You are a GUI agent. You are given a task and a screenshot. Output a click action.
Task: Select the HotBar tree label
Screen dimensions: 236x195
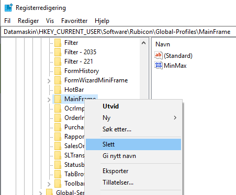click(x=74, y=90)
